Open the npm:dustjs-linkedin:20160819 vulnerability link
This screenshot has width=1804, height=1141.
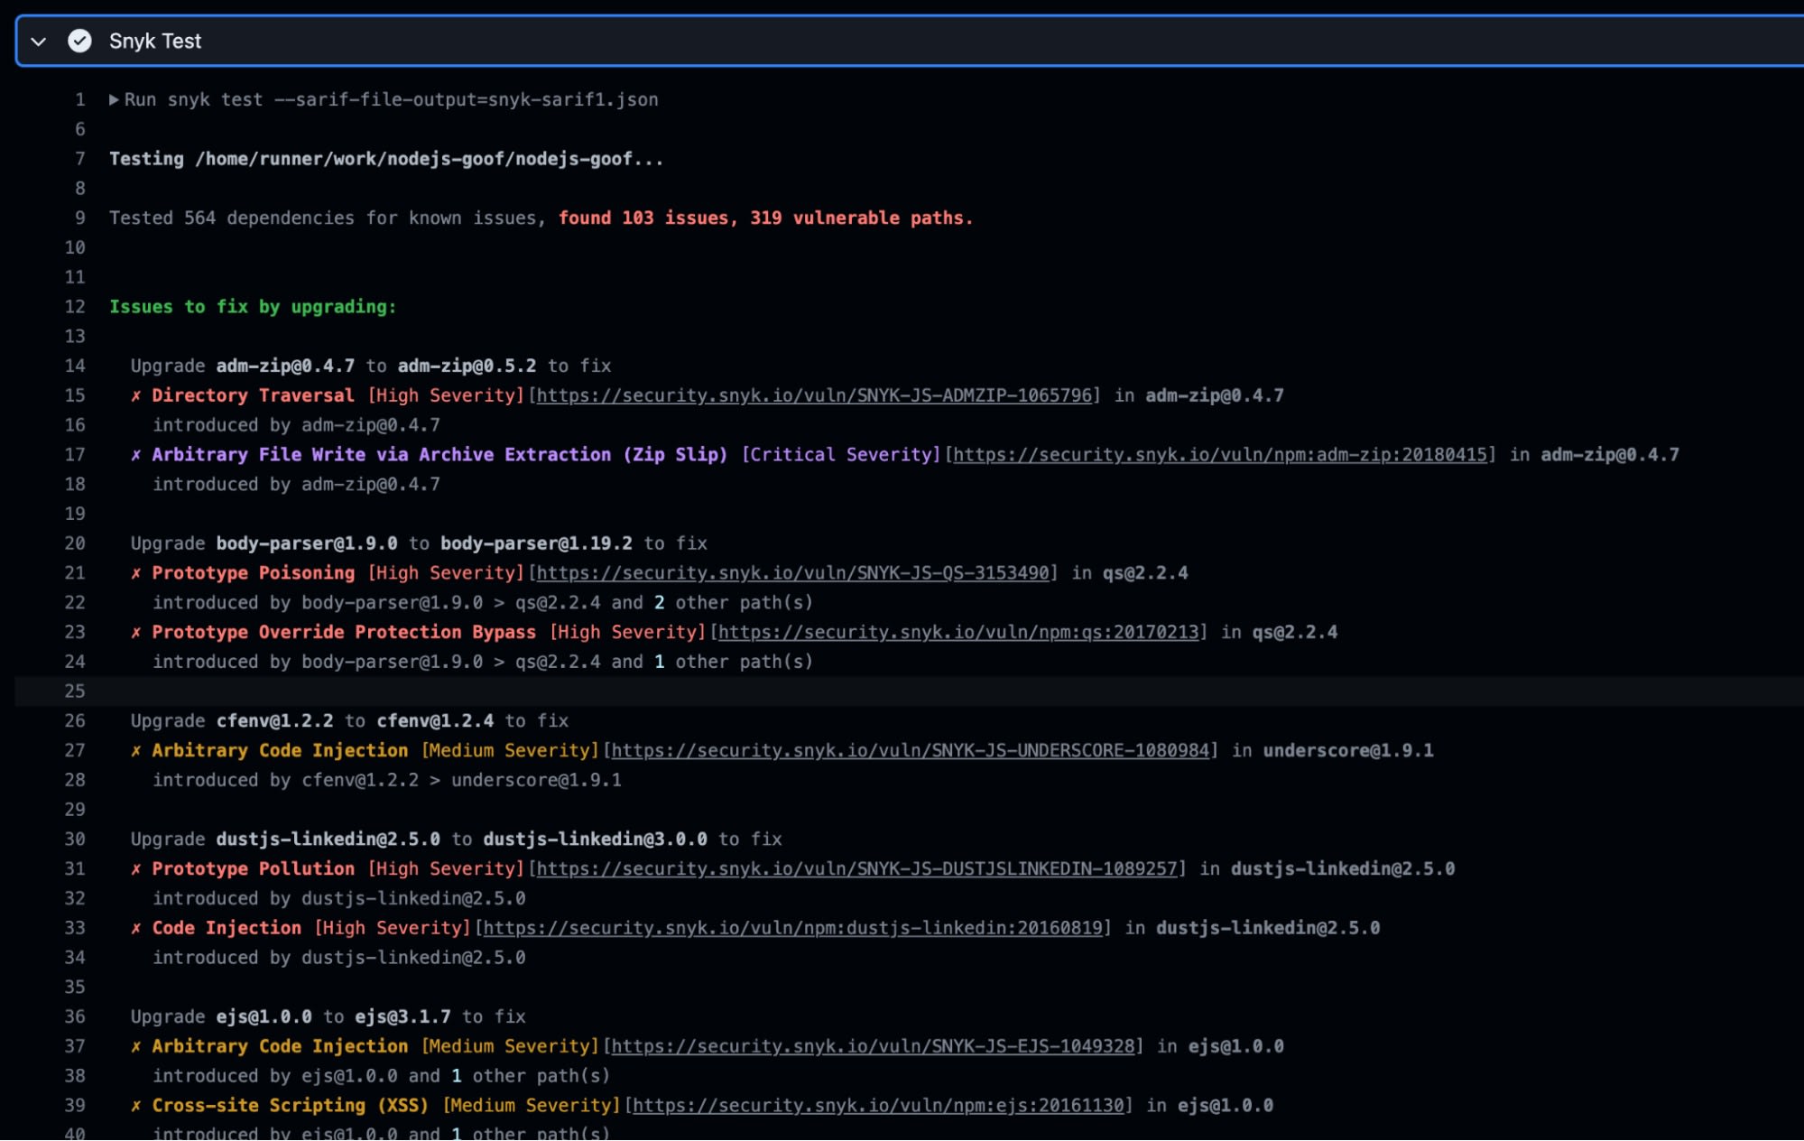coord(793,928)
